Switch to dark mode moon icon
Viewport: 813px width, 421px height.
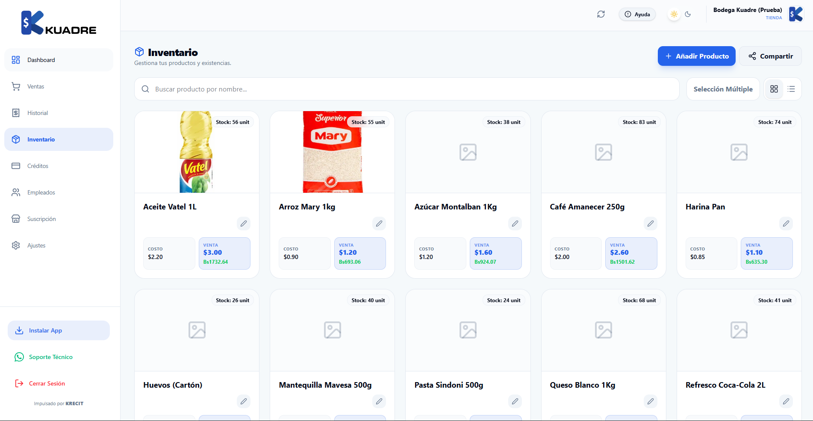[x=688, y=14]
